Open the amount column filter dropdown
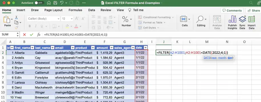This screenshot has height=102, width=261. pos(111,48)
